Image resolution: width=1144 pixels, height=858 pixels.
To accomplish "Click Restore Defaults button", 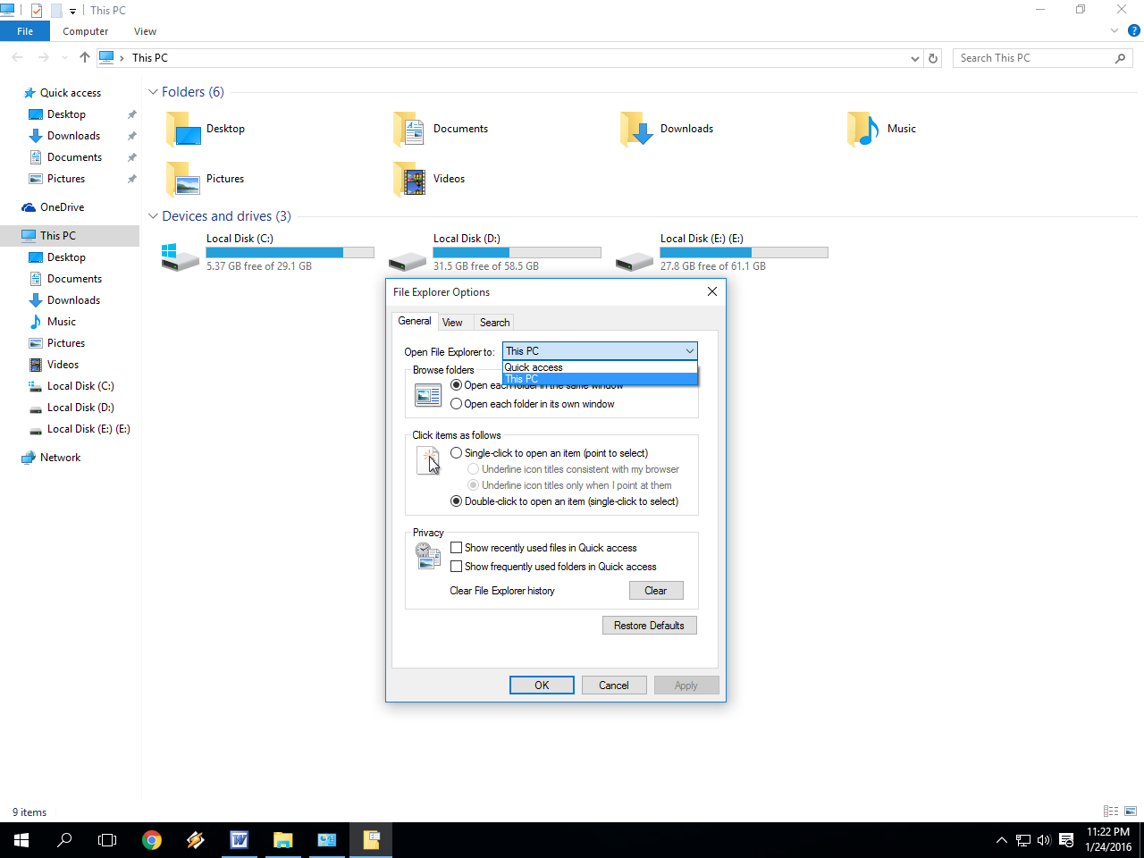I will (x=649, y=626).
